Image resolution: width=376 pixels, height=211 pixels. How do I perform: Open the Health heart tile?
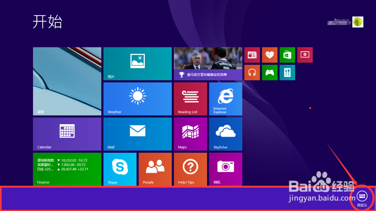coord(270,55)
